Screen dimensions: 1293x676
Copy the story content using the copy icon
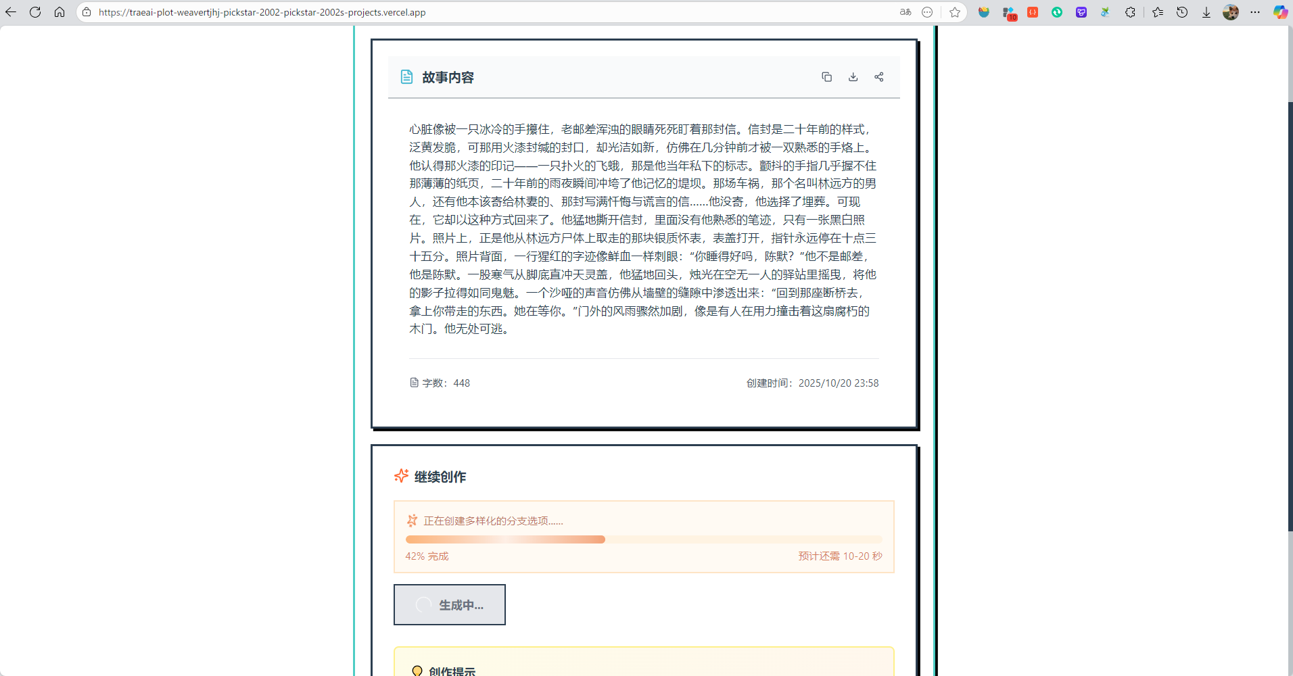(x=826, y=76)
